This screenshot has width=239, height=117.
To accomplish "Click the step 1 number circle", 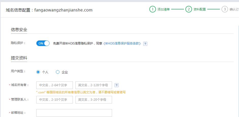I will [152, 9].
